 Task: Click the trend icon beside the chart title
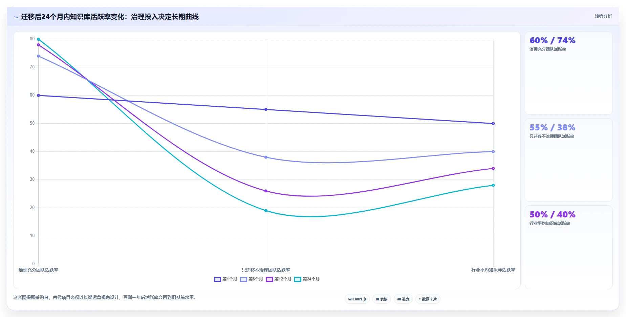coord(16,17)
